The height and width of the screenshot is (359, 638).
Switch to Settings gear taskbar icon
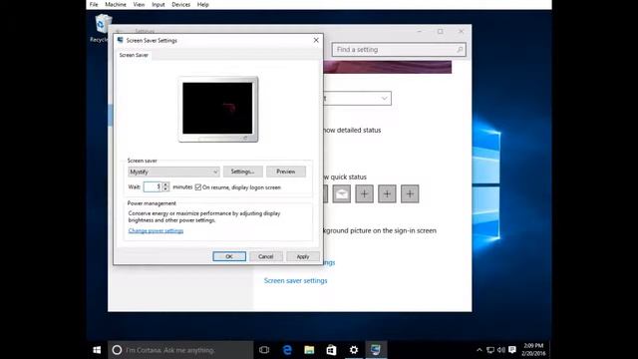354,350
